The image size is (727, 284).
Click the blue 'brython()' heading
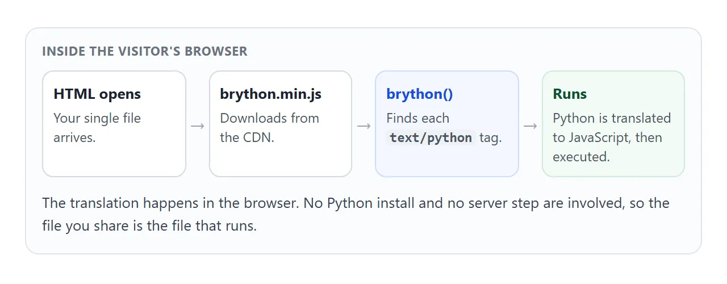420,94
